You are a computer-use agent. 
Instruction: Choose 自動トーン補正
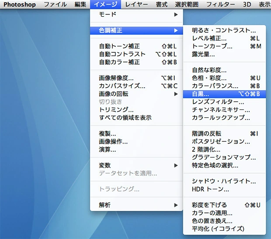[136, 46]
